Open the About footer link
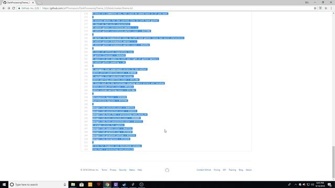Image resolution: width=335 pixels, height=188 pixels. [x=249, y=170]
